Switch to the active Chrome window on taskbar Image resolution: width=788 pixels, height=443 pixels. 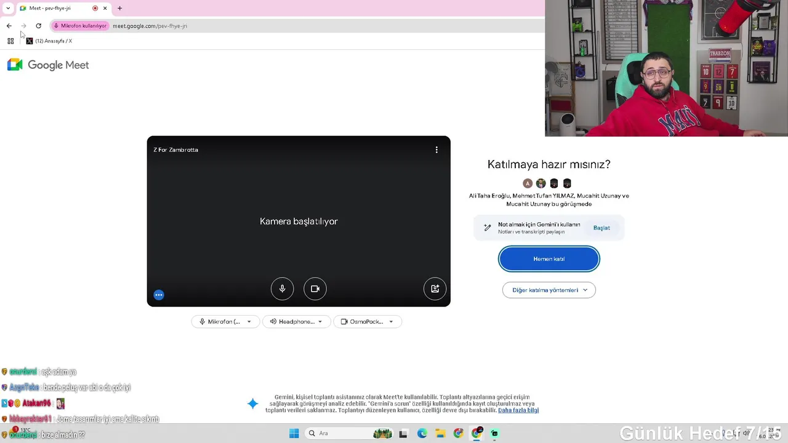point(476,433)
